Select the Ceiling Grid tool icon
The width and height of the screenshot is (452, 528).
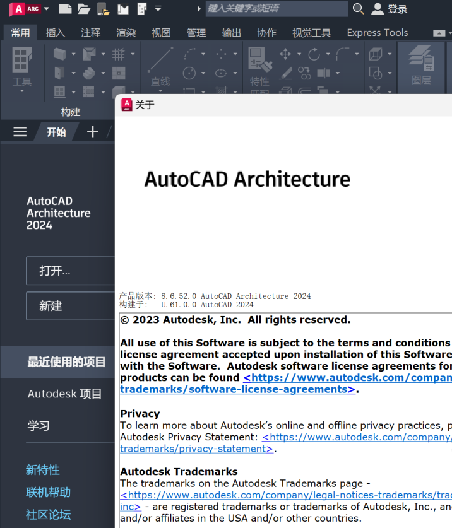click(x=119, y=73)
